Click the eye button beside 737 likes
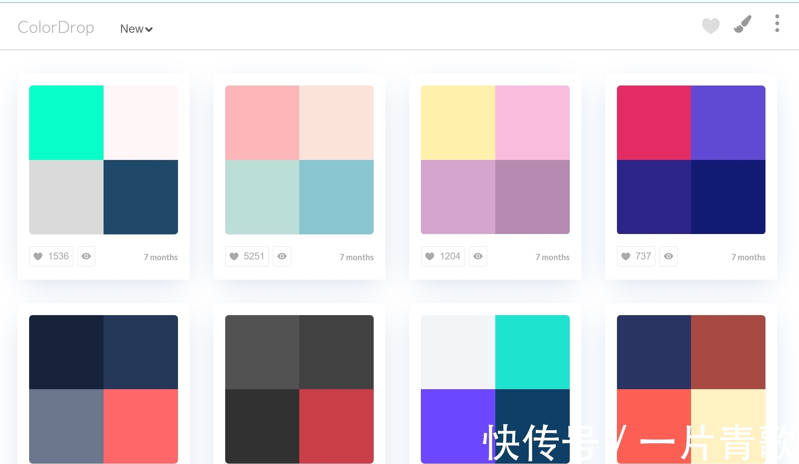This screenshot has height=464, width=799. pyautogui.click(x=669, y=256)
